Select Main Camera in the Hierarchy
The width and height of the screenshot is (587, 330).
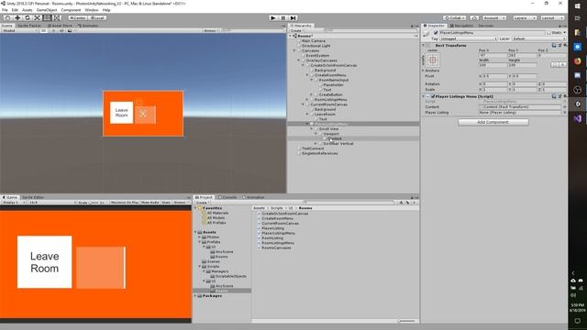point(314,40)
